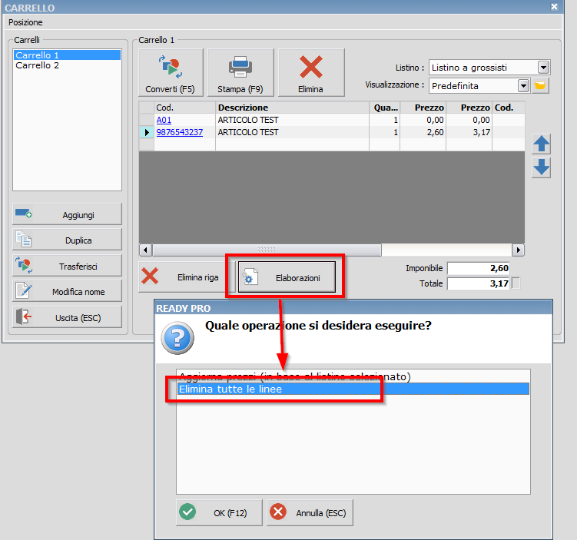The width and height of the screenshot is (577, 540).
Task: Click price cell 3,17 in the grid
Action: coord(469,132)
